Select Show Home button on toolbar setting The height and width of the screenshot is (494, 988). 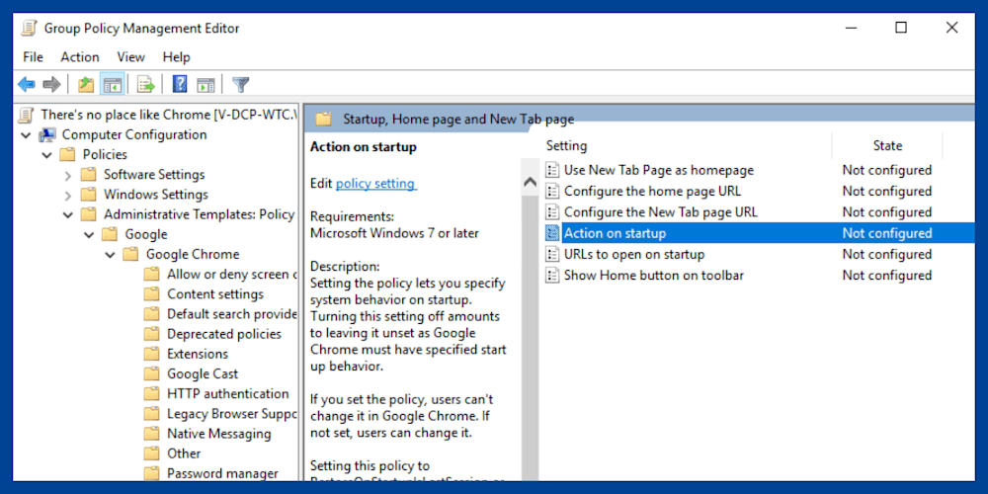click(x=654, y=276)
